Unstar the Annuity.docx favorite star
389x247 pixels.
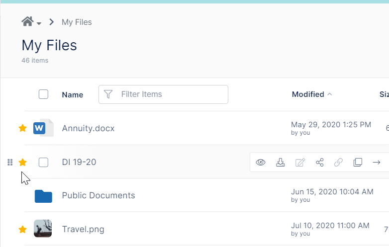pos(22,128)
